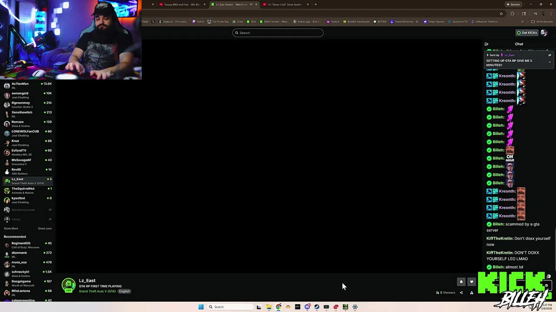The height and width of the screenshot is (312, 556).
Task: Open the All Bookmarks folder
Action: (x=542, y=22)
